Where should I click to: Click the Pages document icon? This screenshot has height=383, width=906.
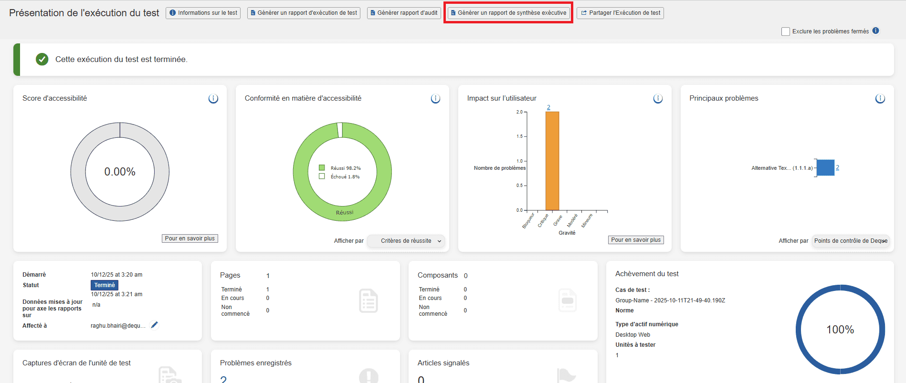pos(368,301)
